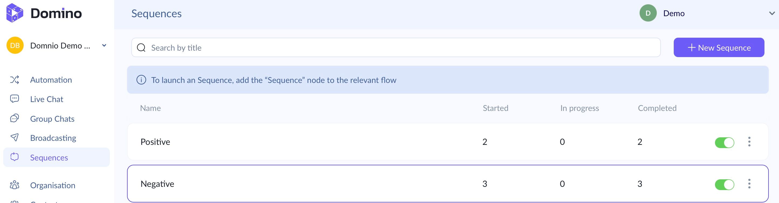Click the Domino dice logo icon

[15, 13]
